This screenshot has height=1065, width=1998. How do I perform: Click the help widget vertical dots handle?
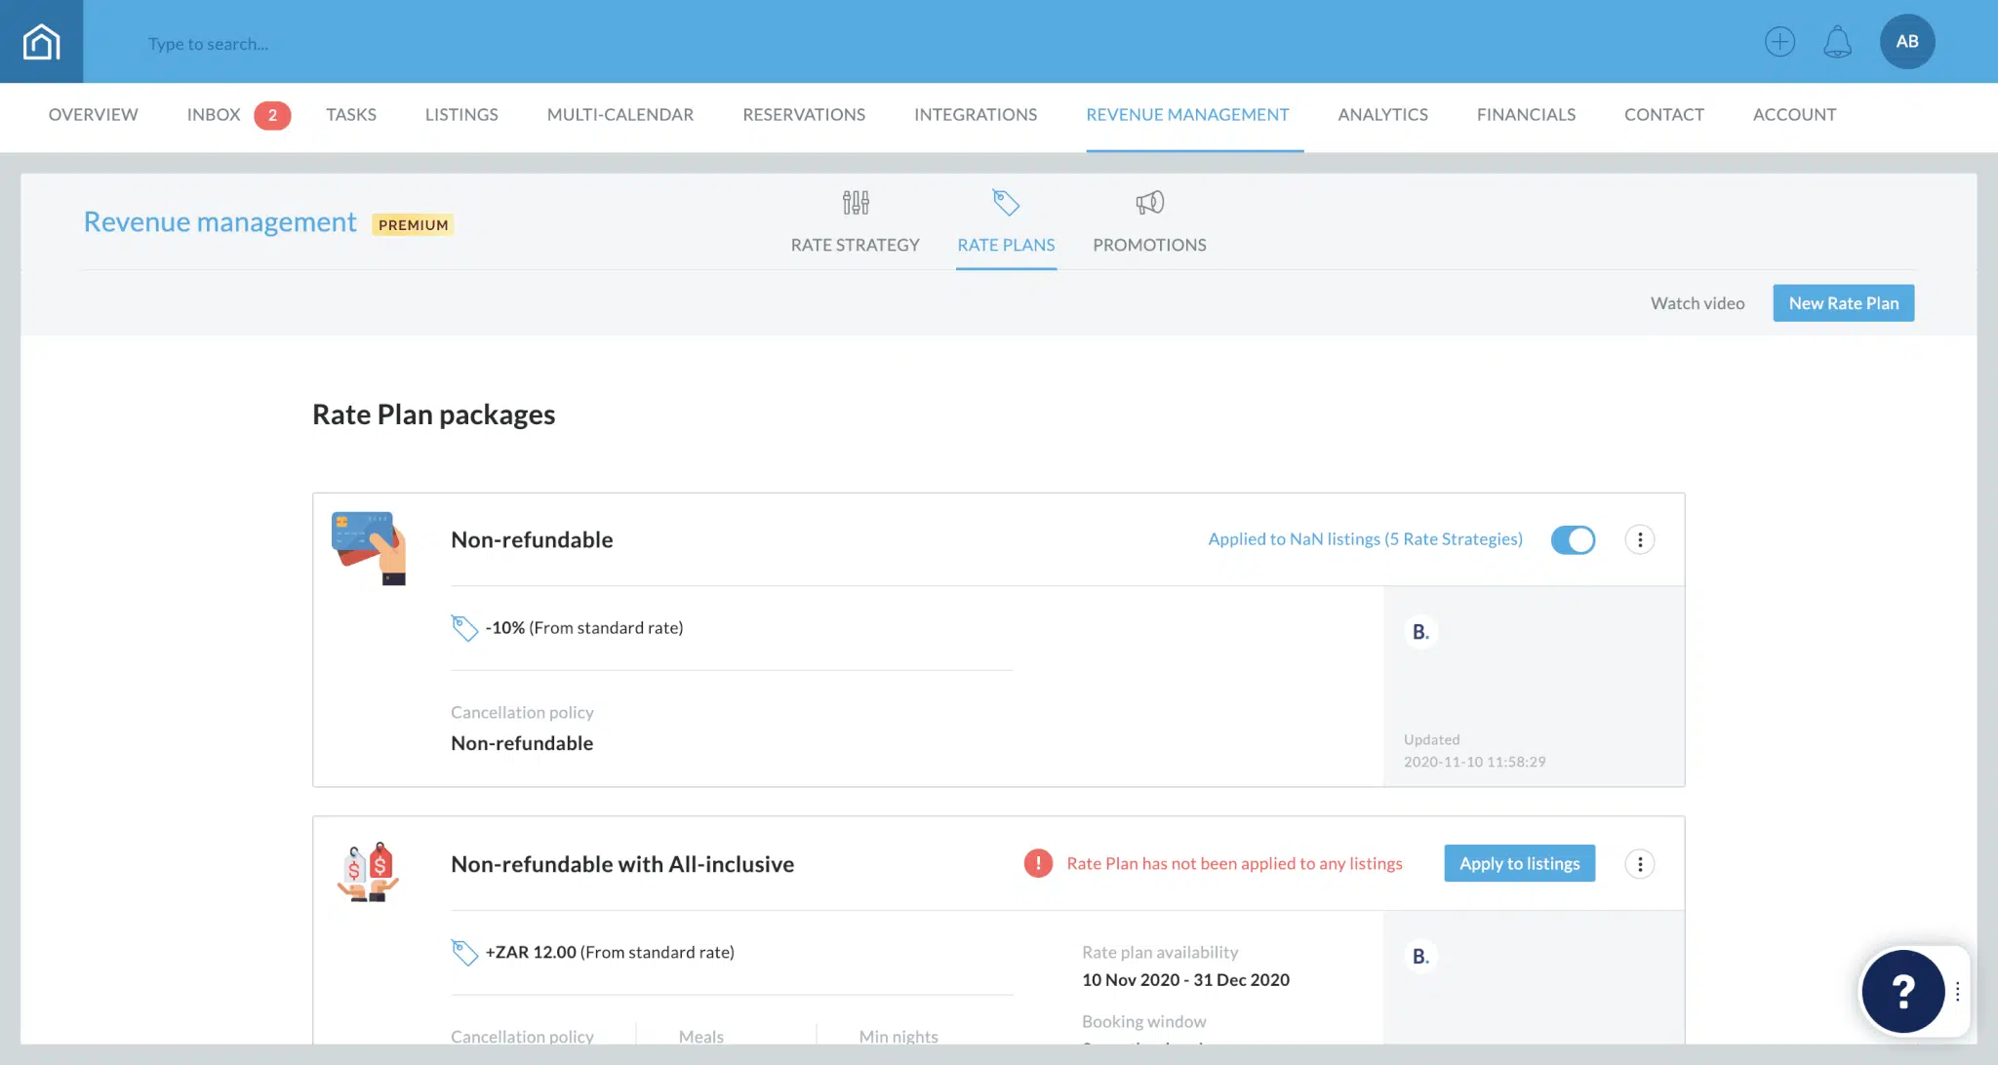1957,992
